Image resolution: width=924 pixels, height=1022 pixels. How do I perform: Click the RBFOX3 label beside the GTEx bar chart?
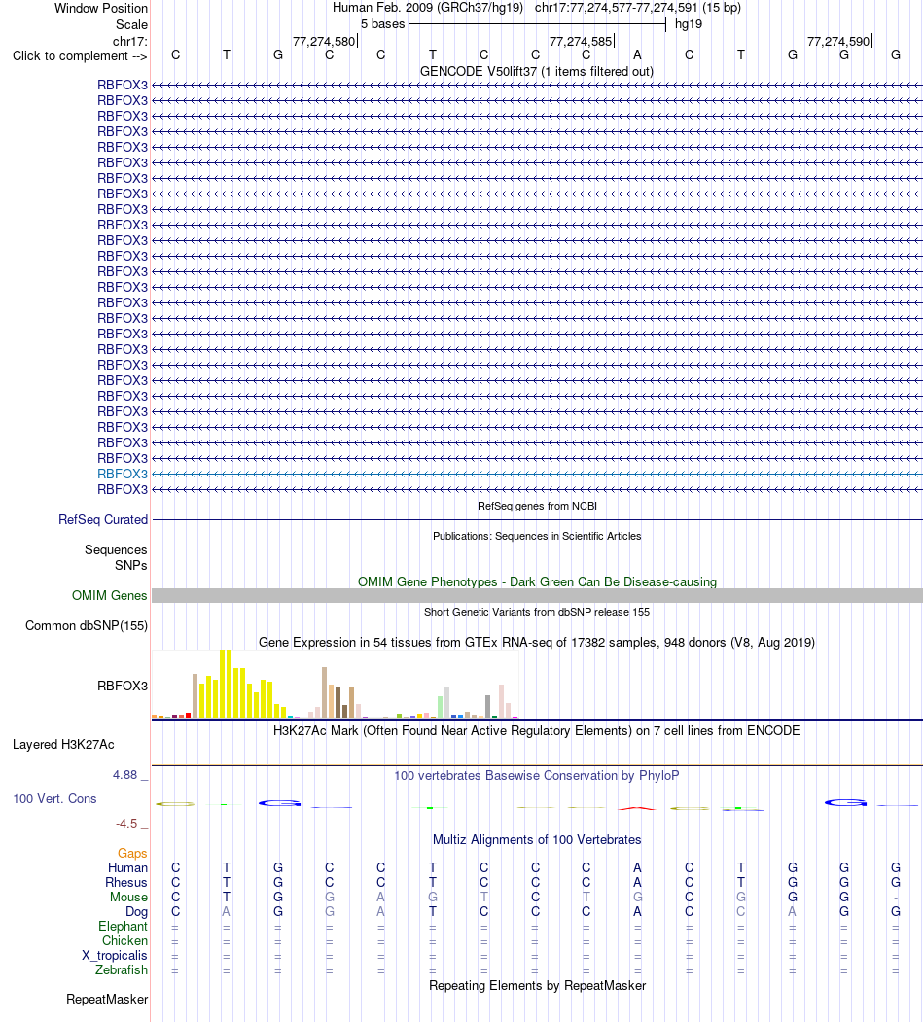123,686
